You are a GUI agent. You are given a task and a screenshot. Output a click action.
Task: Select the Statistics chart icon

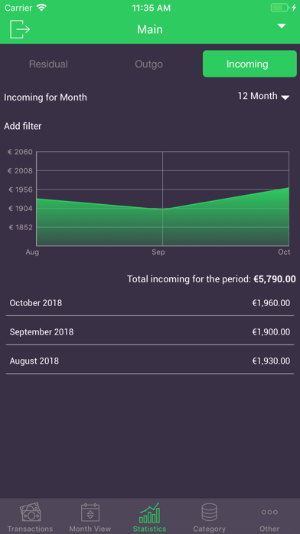(x=149, y=513)
